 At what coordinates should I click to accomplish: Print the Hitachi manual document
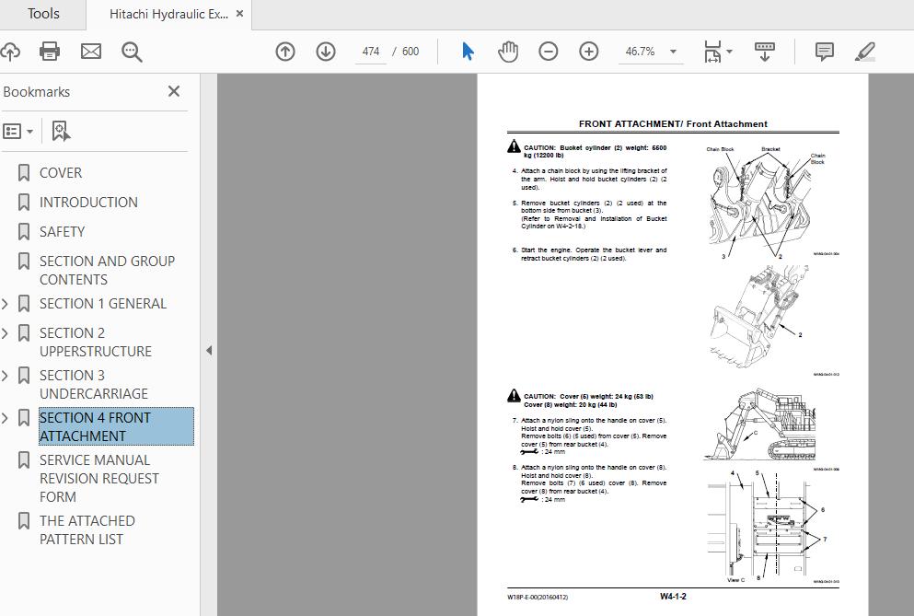point(50,52)
